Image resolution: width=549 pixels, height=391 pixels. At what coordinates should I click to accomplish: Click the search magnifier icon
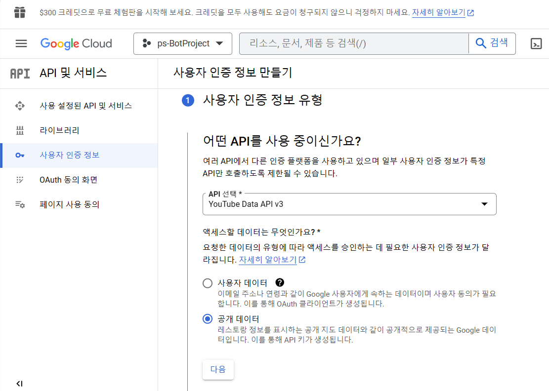click(x=481, y=43)
